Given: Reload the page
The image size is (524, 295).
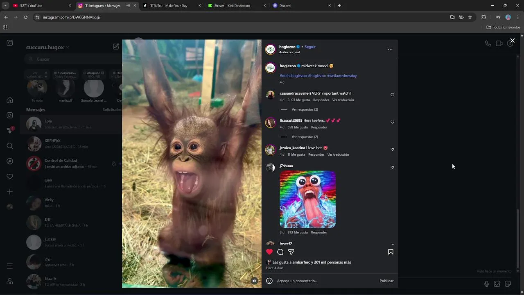Looking at the screenshot, I should pyautogui.click(x=25, y=17).
